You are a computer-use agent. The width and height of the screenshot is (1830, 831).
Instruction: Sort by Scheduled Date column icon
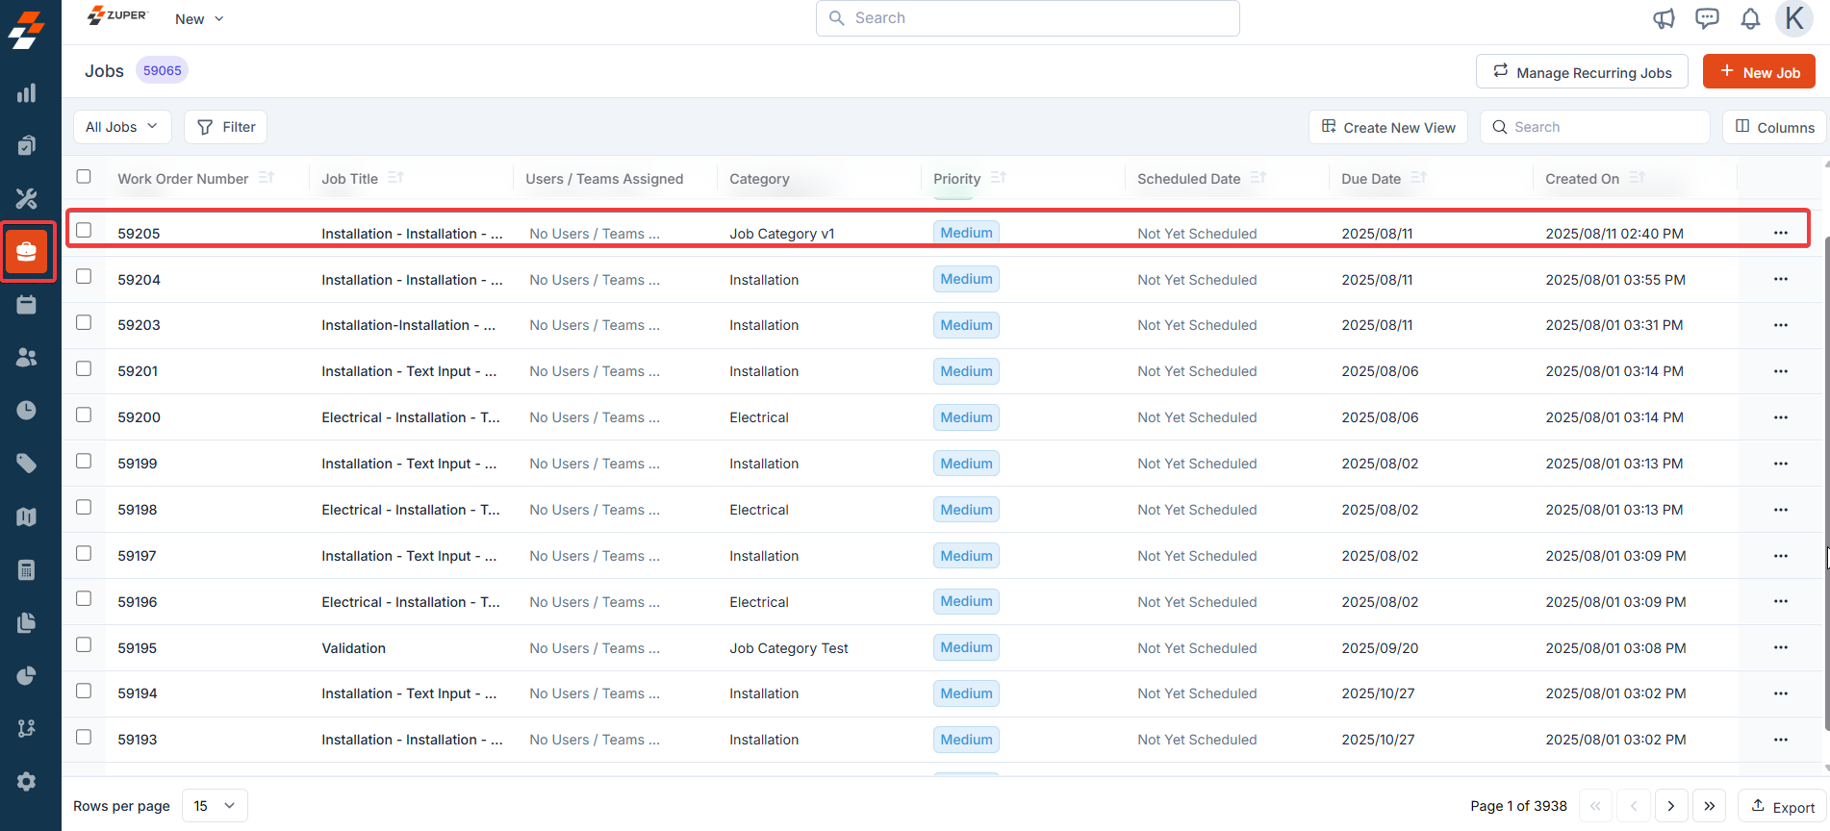[1258, 178]
